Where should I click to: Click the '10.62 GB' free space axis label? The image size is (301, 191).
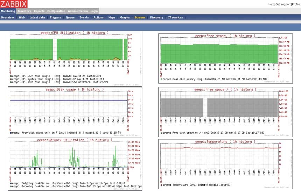(283, 91)
